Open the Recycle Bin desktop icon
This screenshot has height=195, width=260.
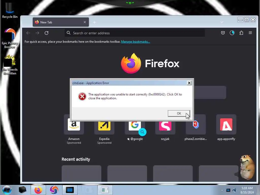10,10
